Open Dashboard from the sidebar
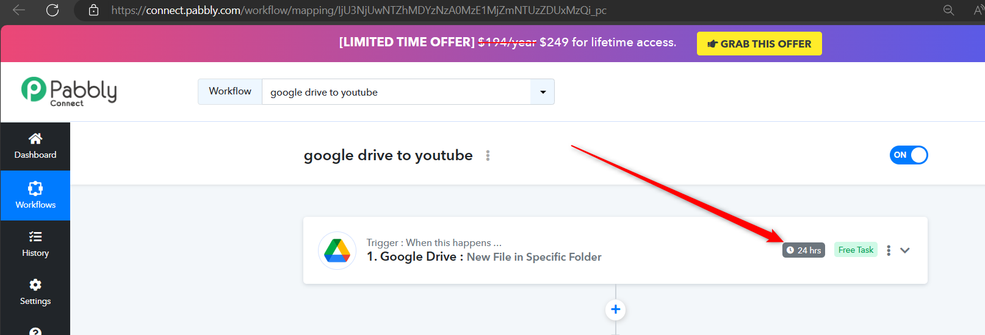This screenshot has width=985, height=335. tap(35, 146)
